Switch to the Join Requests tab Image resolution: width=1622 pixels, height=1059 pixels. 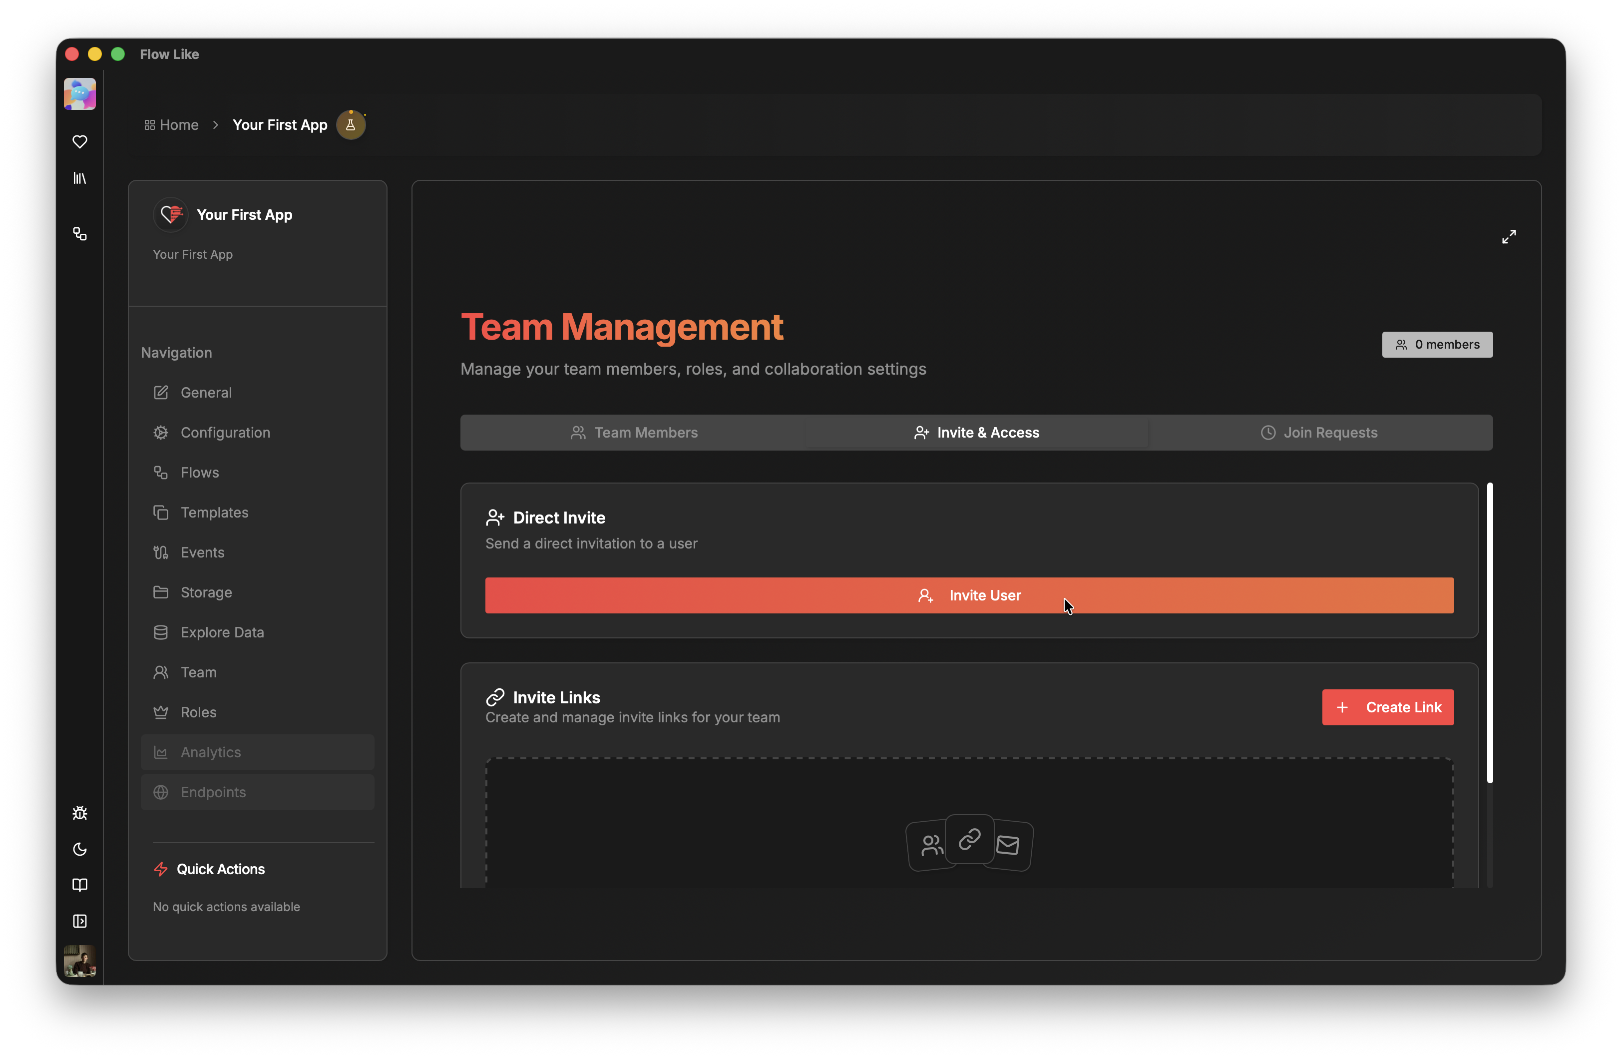pos(1320,432)
